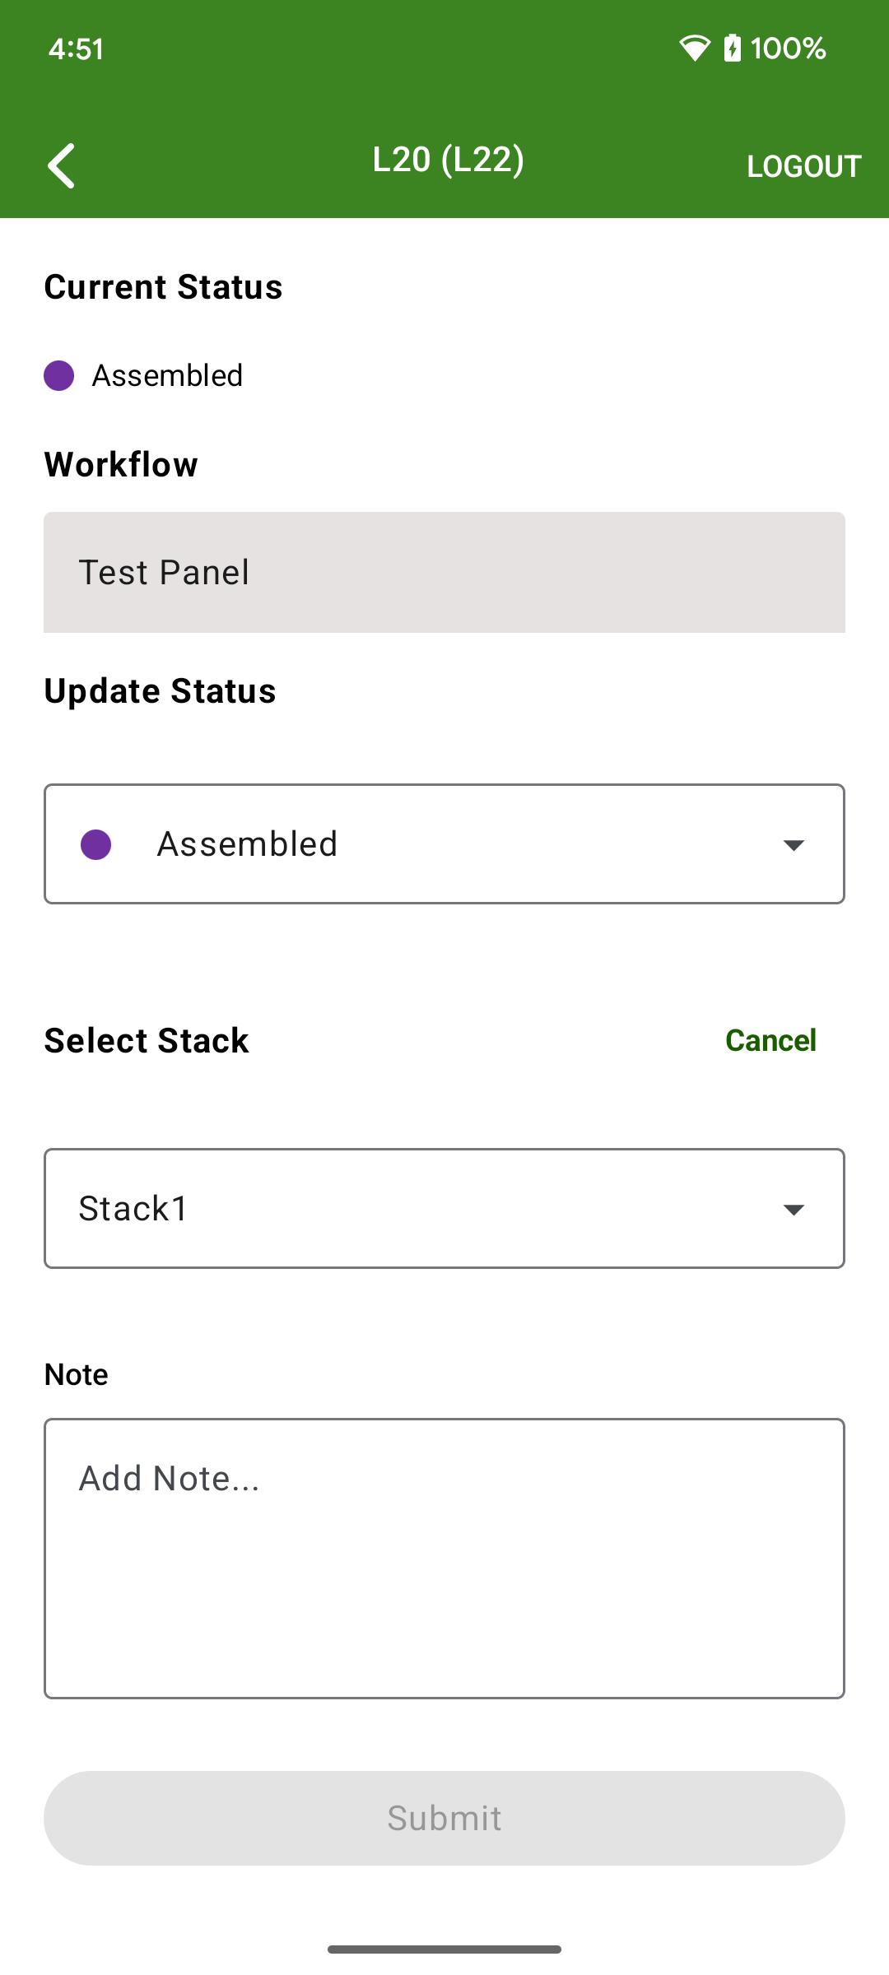Tap the Submit button
The image size is (889, 1975).
coord(444,1819)
